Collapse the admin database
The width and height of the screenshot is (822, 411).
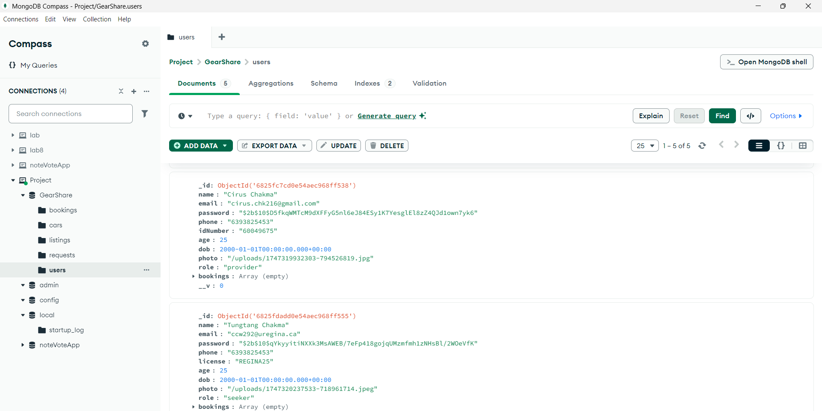pyautogui.click(x=23, y=285)
